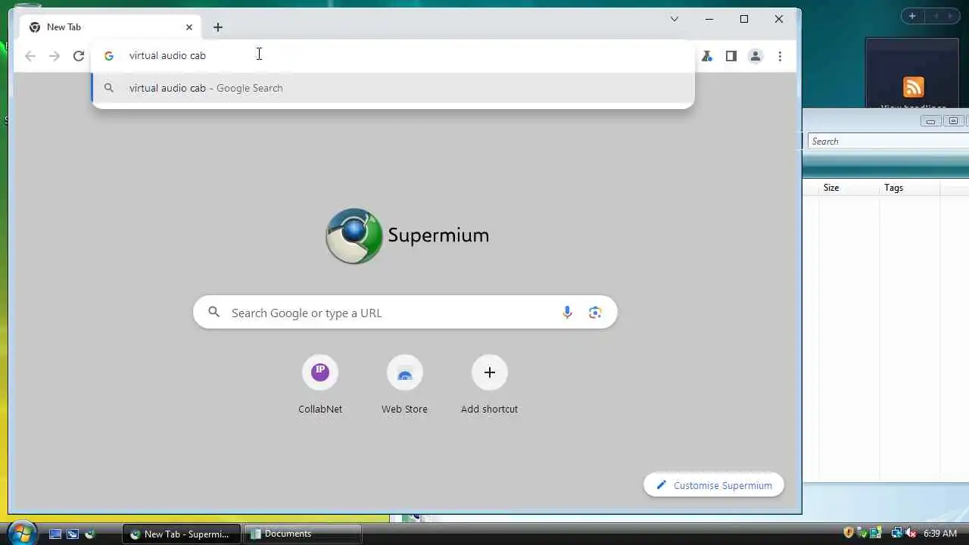
Task: Click the muted volume tray icon
Action: pyautogui.click(x=911, y=534)
